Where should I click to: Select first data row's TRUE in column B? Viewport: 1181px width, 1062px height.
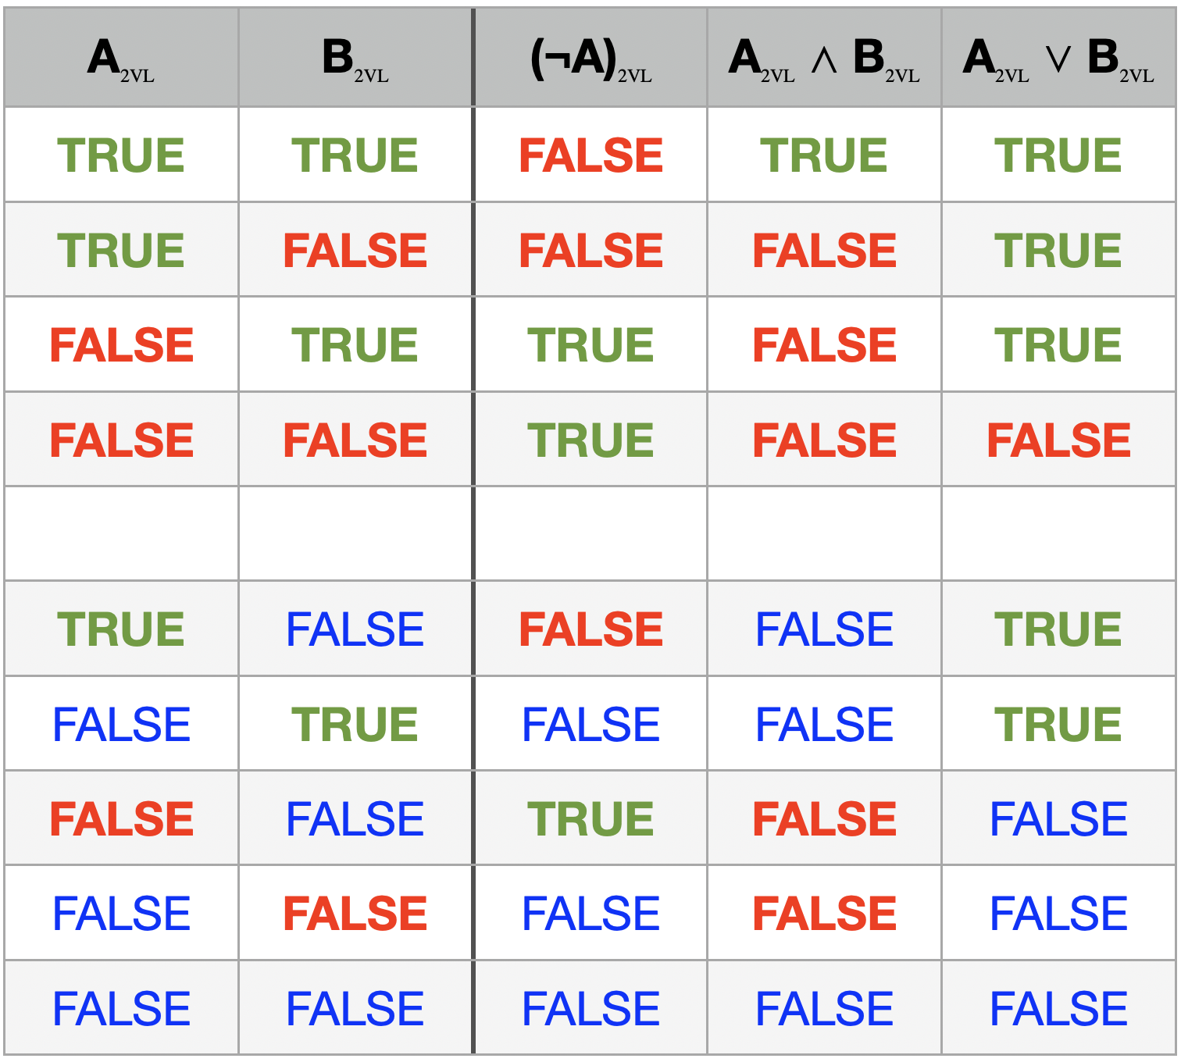(355, 155)
